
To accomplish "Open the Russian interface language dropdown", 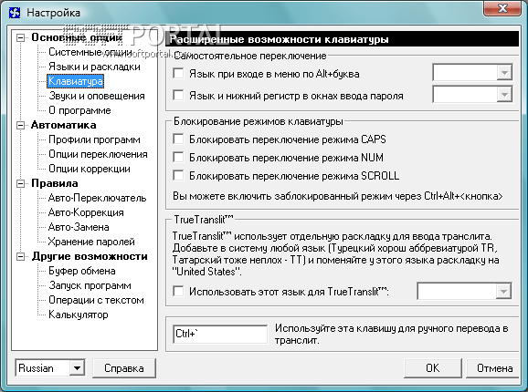I will click(x=77, y=368).
